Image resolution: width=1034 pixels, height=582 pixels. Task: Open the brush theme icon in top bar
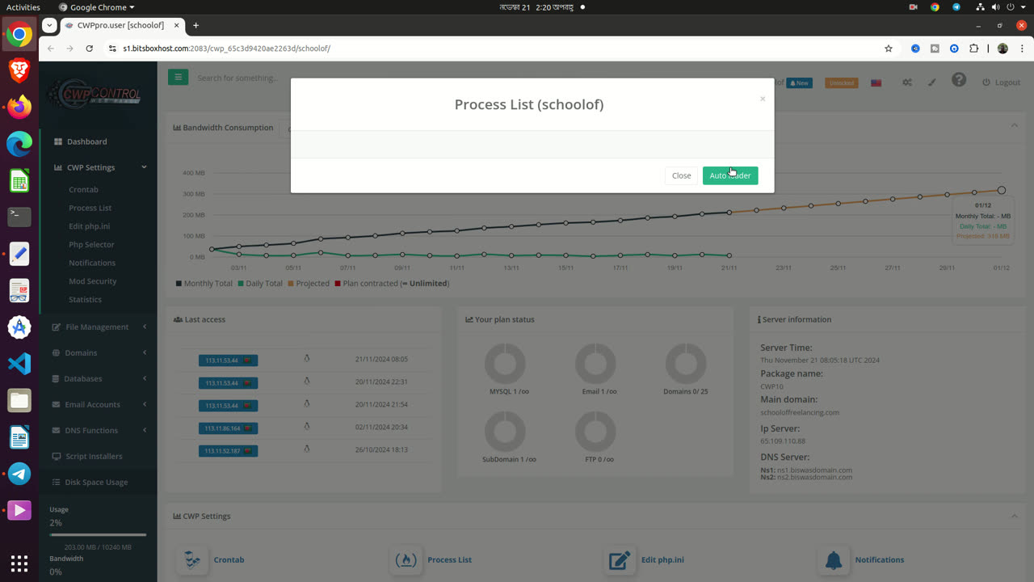(931, 82)
